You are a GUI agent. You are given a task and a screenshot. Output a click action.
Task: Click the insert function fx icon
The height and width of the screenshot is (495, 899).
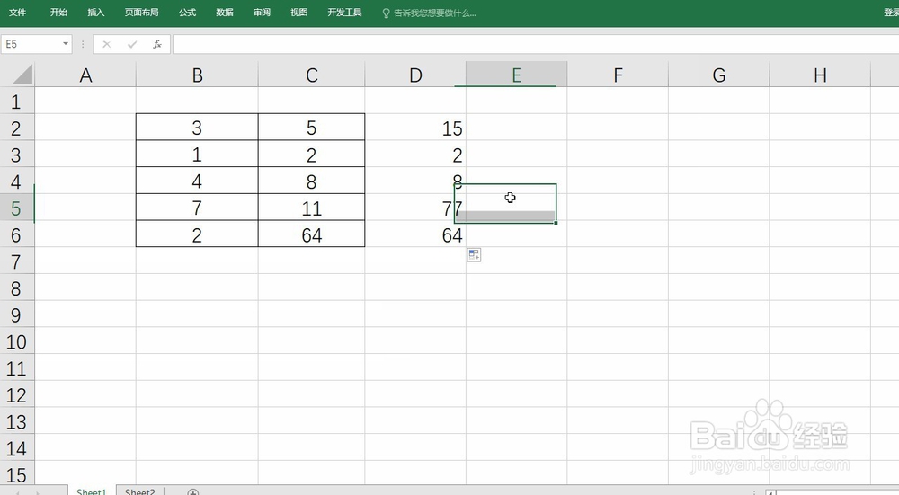coord(157,44)
